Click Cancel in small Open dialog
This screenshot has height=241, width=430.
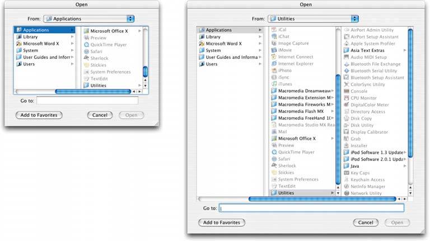coord(100,115)
